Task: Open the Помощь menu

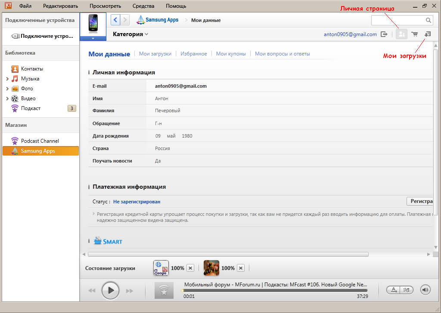Action: (x=176, y=6)
